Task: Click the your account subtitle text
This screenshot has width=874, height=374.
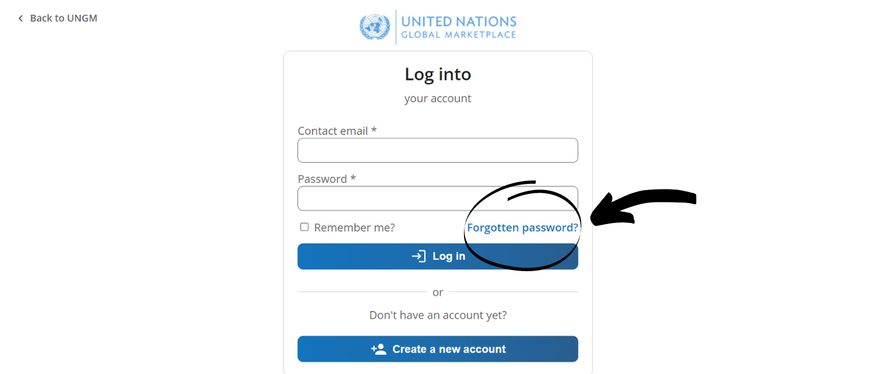Action: tap(438, 98)
